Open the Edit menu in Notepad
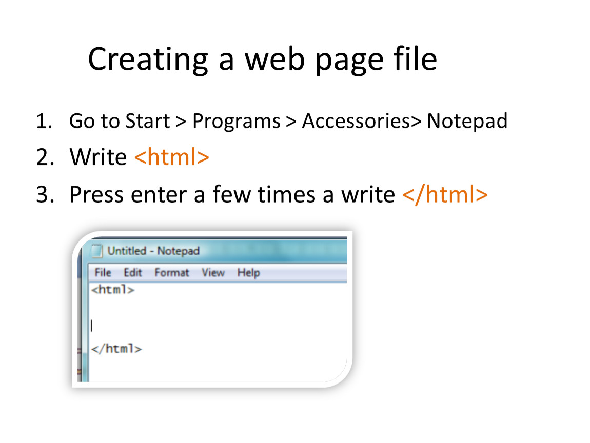 click(x=133, y=272)
